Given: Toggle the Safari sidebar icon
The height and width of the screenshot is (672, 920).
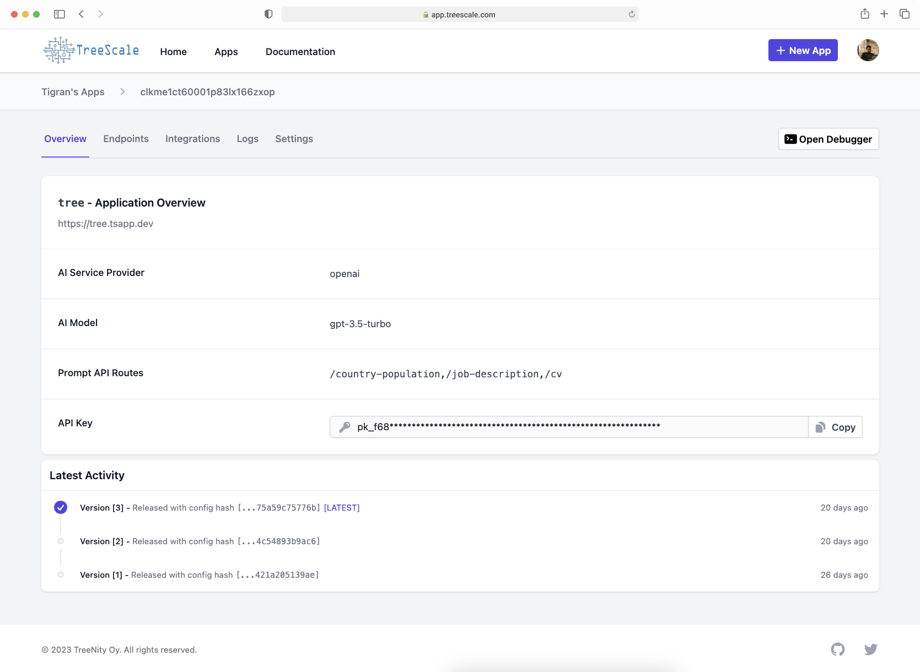Looking at the screenshot, I should [x=60, y=14].
